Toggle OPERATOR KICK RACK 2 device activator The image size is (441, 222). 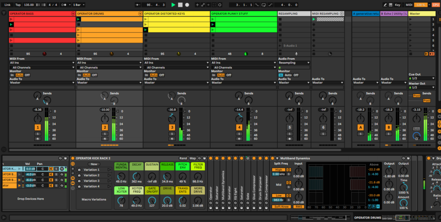[x=72, y=159]
